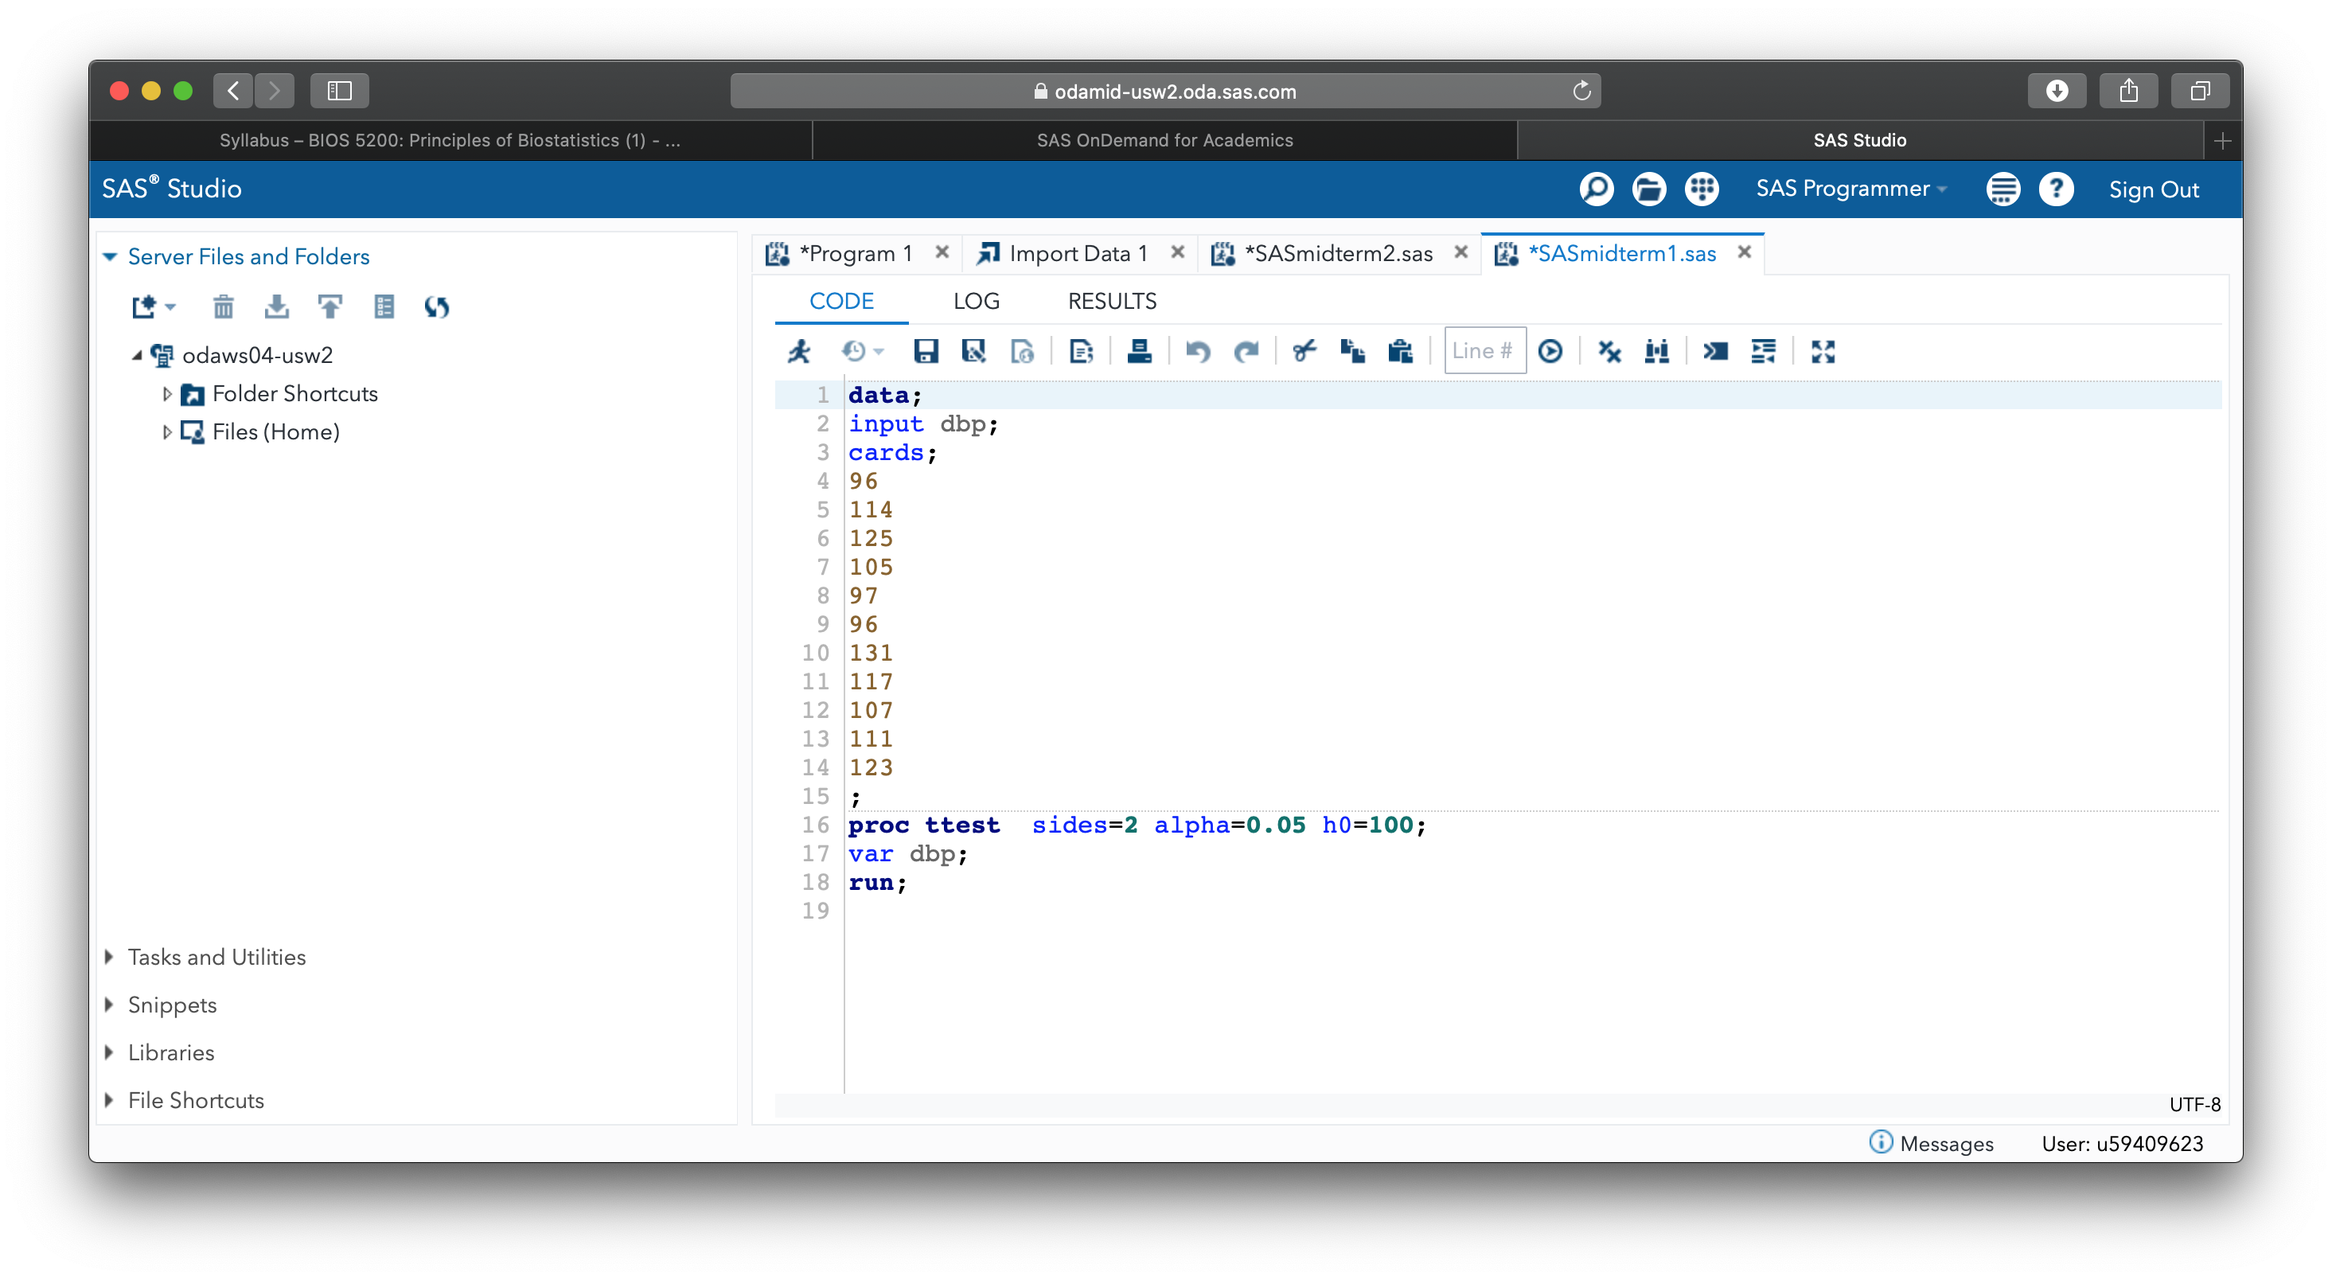Click the go interactive mode icon
The width and height of the screenshot is (2332, 1280).
pyautogui.click(x=1714, y=351)
